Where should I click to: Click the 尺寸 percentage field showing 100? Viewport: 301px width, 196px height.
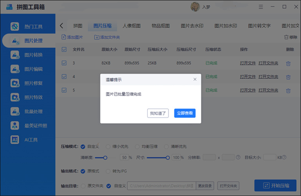176,157
